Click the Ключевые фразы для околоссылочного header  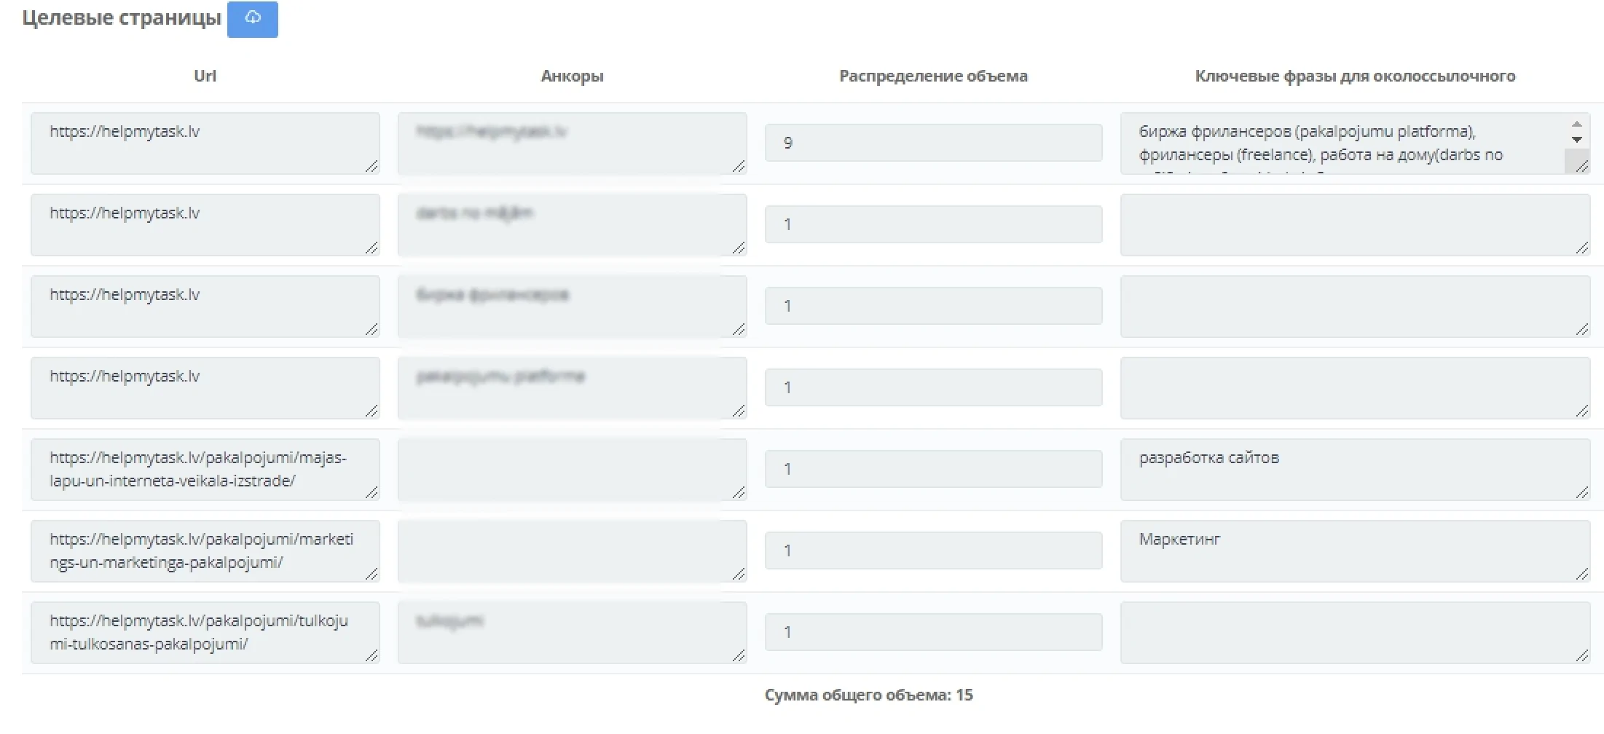click(1355, 76)
